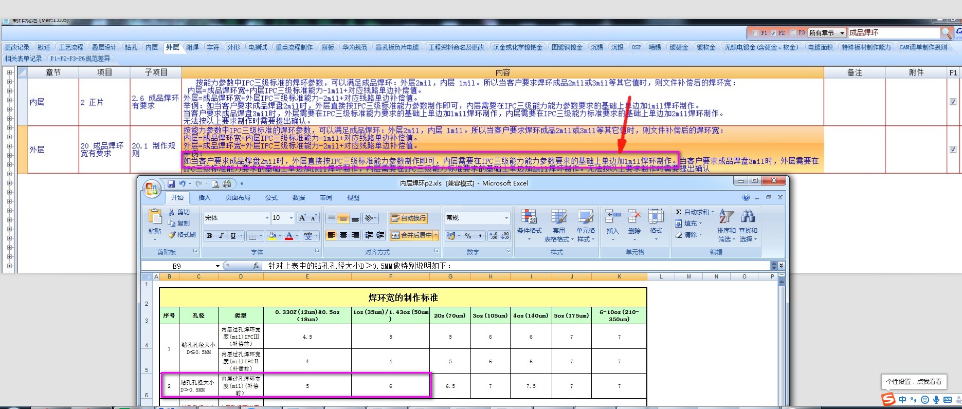962x409 pixels.
Task: Switch to the 公式 ribbon tab
Action: point(271,198)
